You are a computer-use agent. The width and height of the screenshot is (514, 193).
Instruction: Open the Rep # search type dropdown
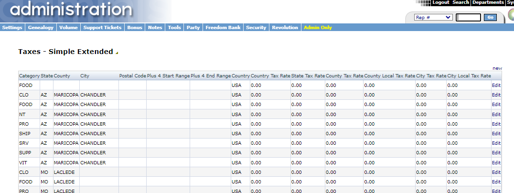tap(433, 17)
